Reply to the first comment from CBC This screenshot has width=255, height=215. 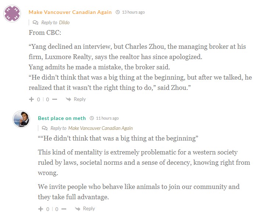(79, 99)
